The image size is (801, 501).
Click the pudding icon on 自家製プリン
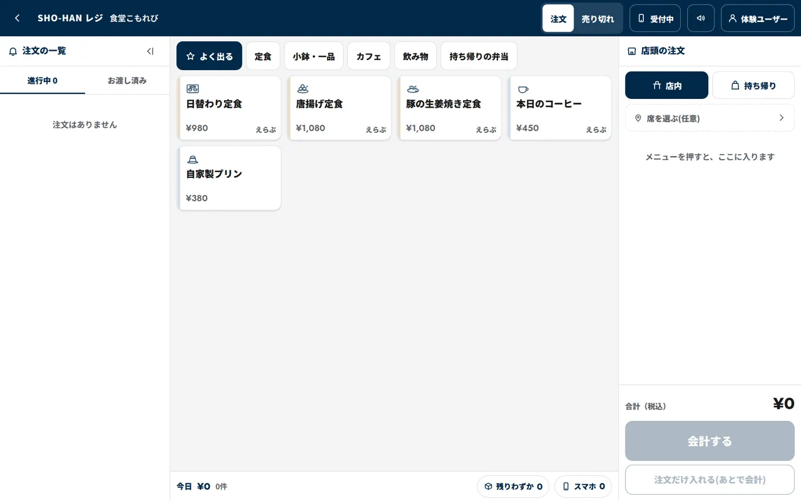click(193, 159)
